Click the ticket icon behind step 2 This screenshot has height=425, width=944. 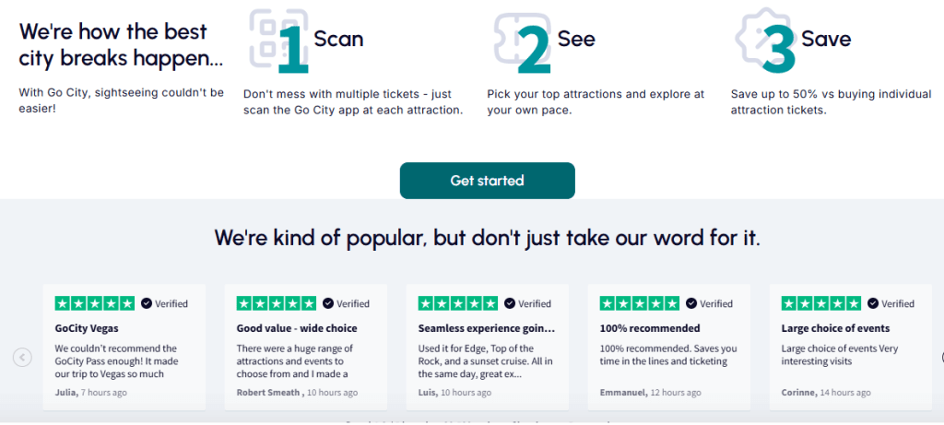click(523, 37)
